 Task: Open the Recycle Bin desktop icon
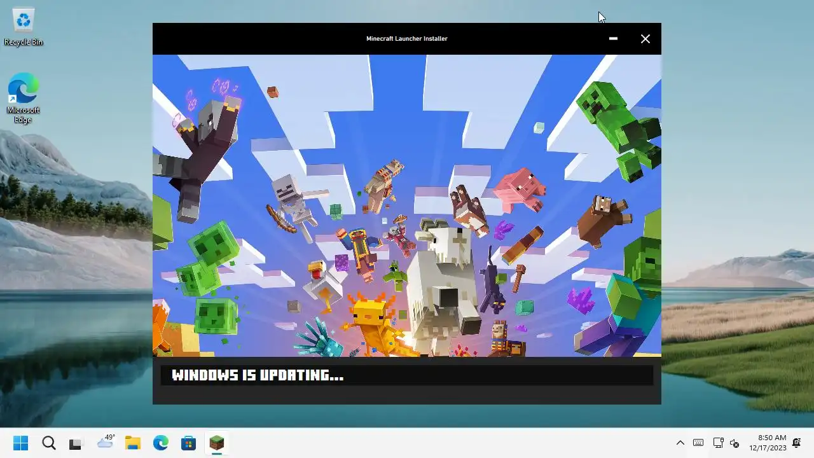[24, 27]
